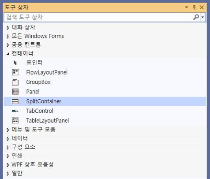Select the TabControl icon
This screenshot has width=210, height=179.
tap(15, 111)
